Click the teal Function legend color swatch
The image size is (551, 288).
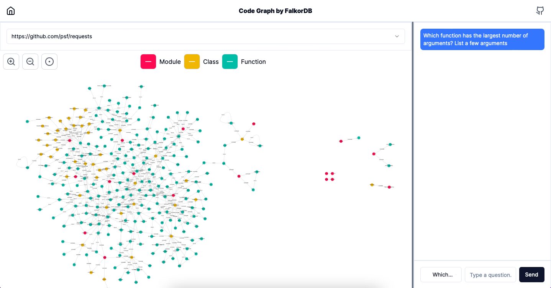[x=230, y=62]
